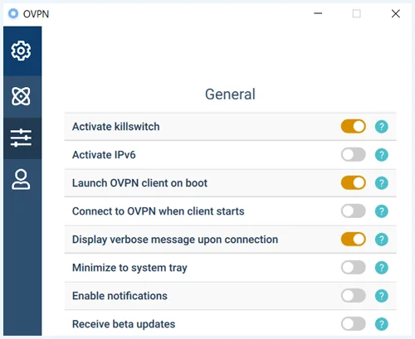Screen dimensions: 415x339
Task: Open the gear settings sidebar icon
Action: (21, 51)
